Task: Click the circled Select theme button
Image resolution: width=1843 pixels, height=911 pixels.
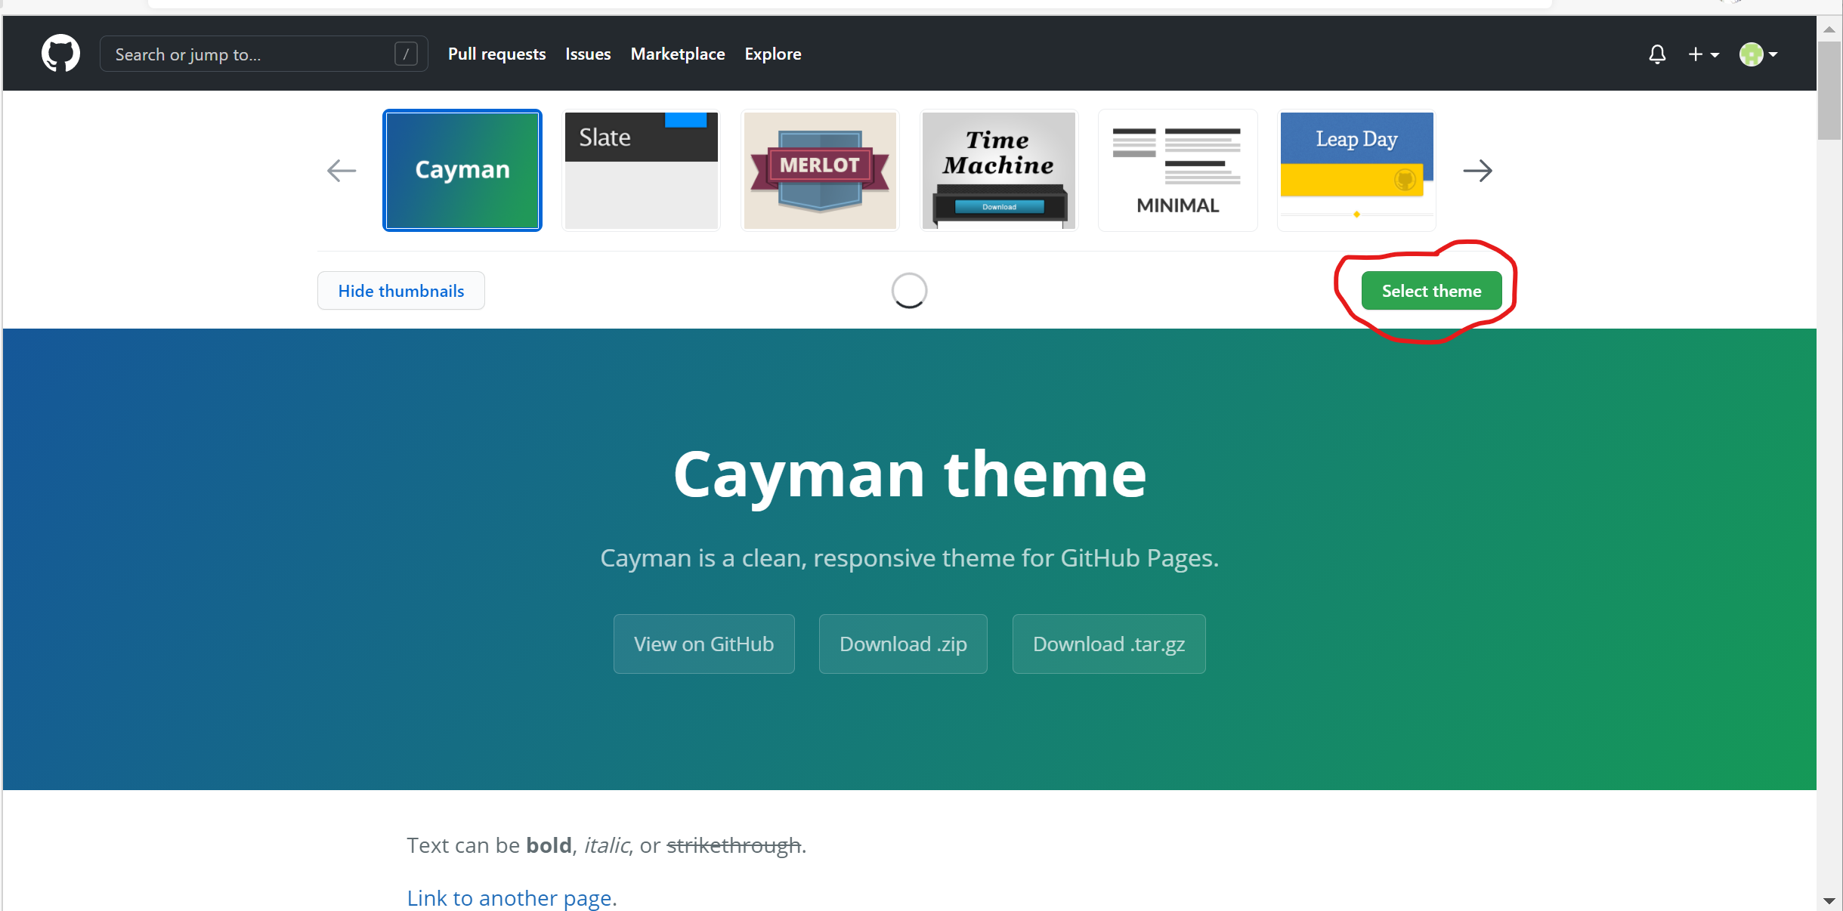Action: (x=1430, y=290)
